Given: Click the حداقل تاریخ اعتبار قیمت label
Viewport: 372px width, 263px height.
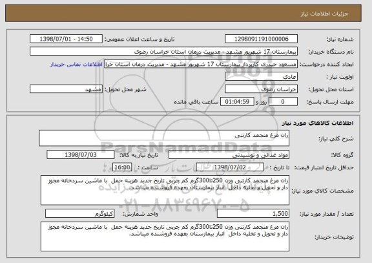Looking at the screenshot, I should [x=324, y=168].
